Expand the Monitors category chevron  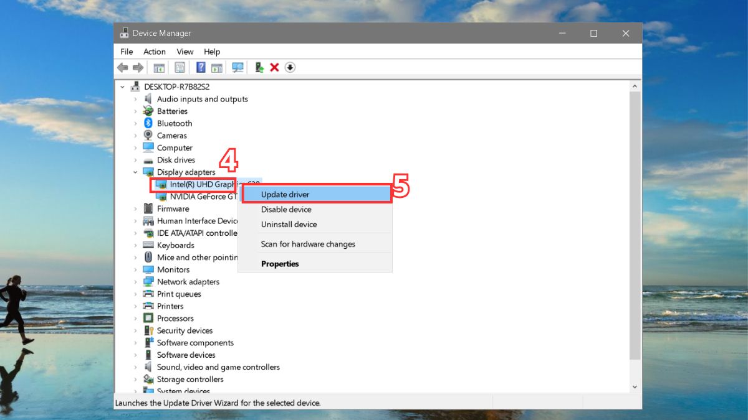135,269
